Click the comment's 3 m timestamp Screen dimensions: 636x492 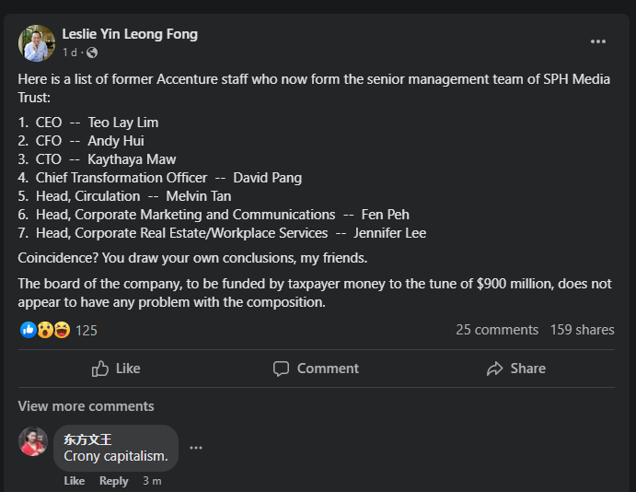(x=152, y=481)
